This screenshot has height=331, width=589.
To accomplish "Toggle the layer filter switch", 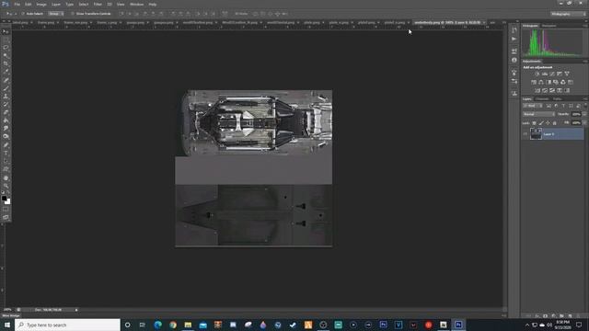I will tap(585, 106).
